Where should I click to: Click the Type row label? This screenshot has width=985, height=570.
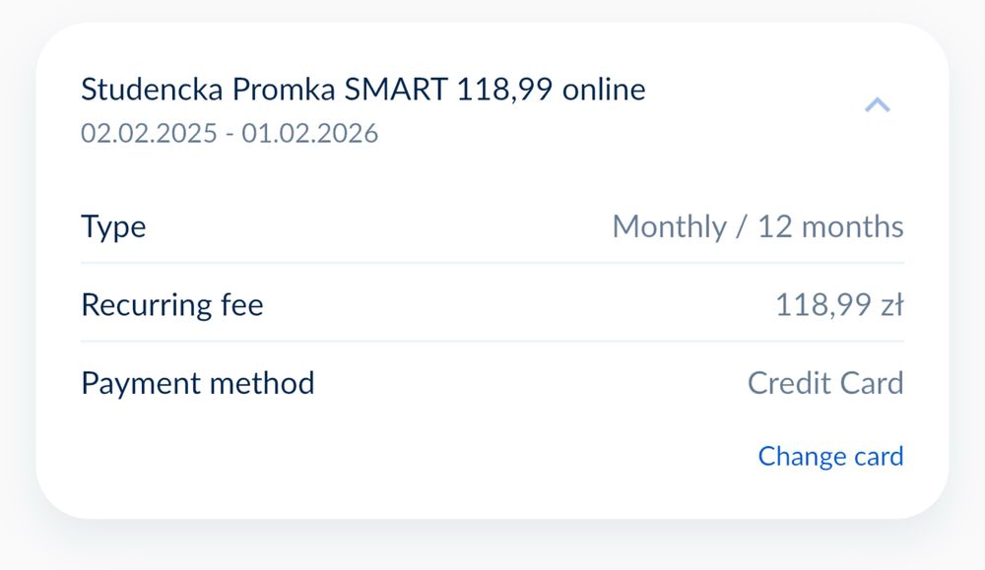pos(113,227)
